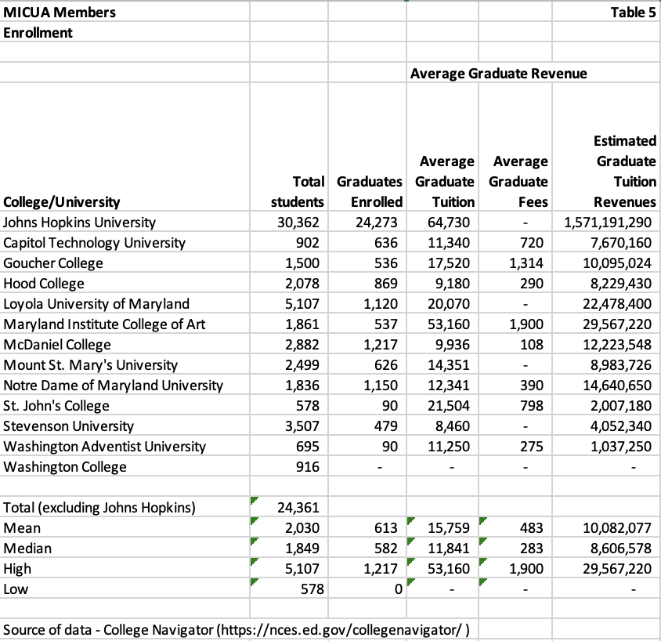
Task: Click the error indicator on Median 1,849 cell
Action: (254, 543)
